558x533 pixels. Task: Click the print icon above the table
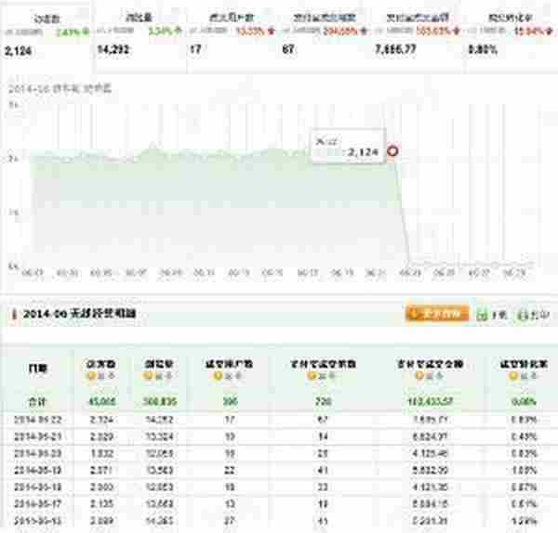pos(524,315)
